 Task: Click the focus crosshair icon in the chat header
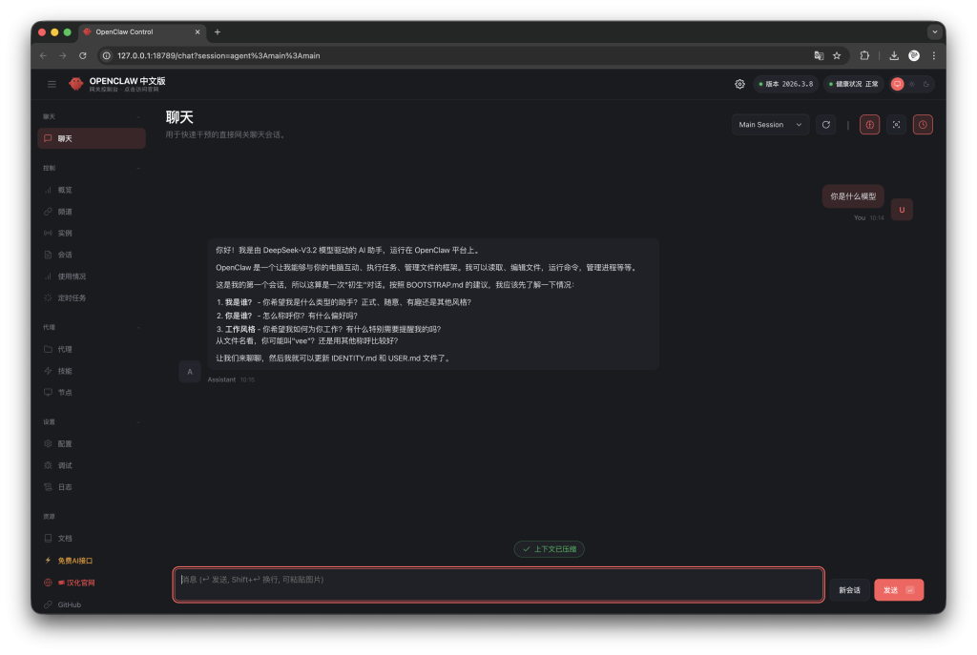coord(896,124)
